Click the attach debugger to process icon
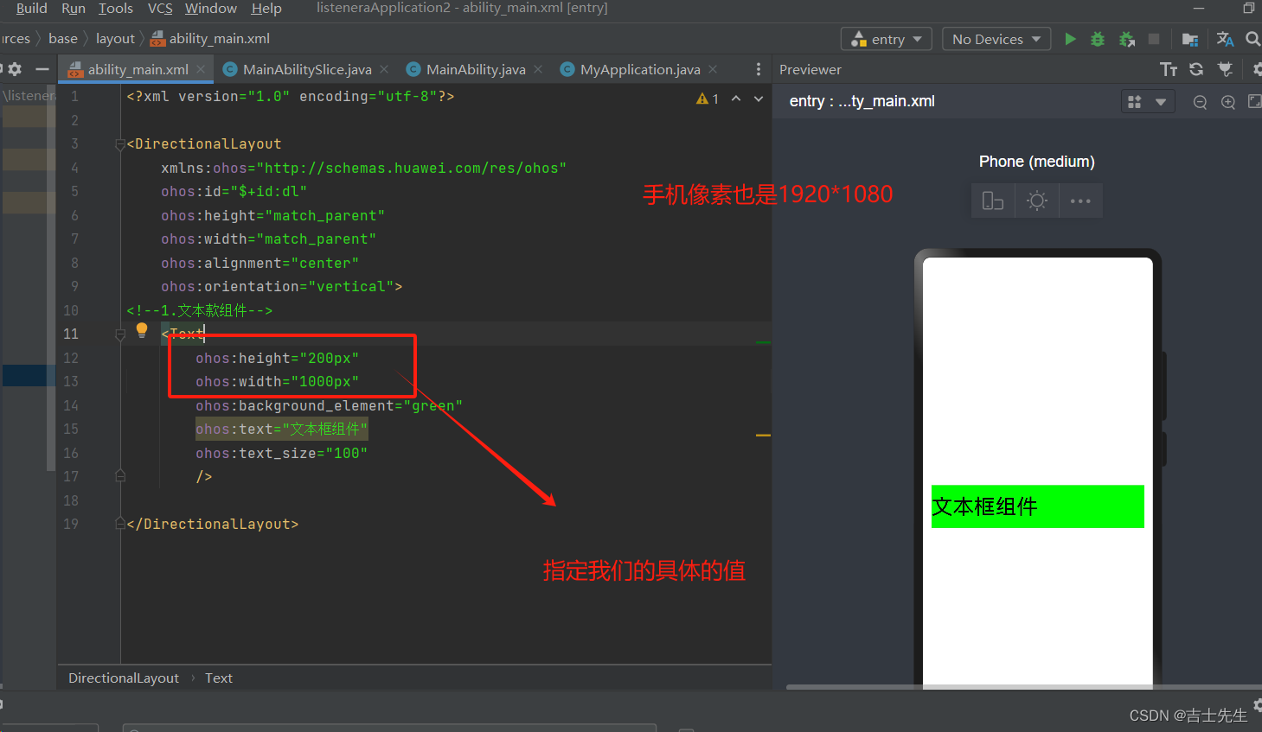 tap(1126, 39)
